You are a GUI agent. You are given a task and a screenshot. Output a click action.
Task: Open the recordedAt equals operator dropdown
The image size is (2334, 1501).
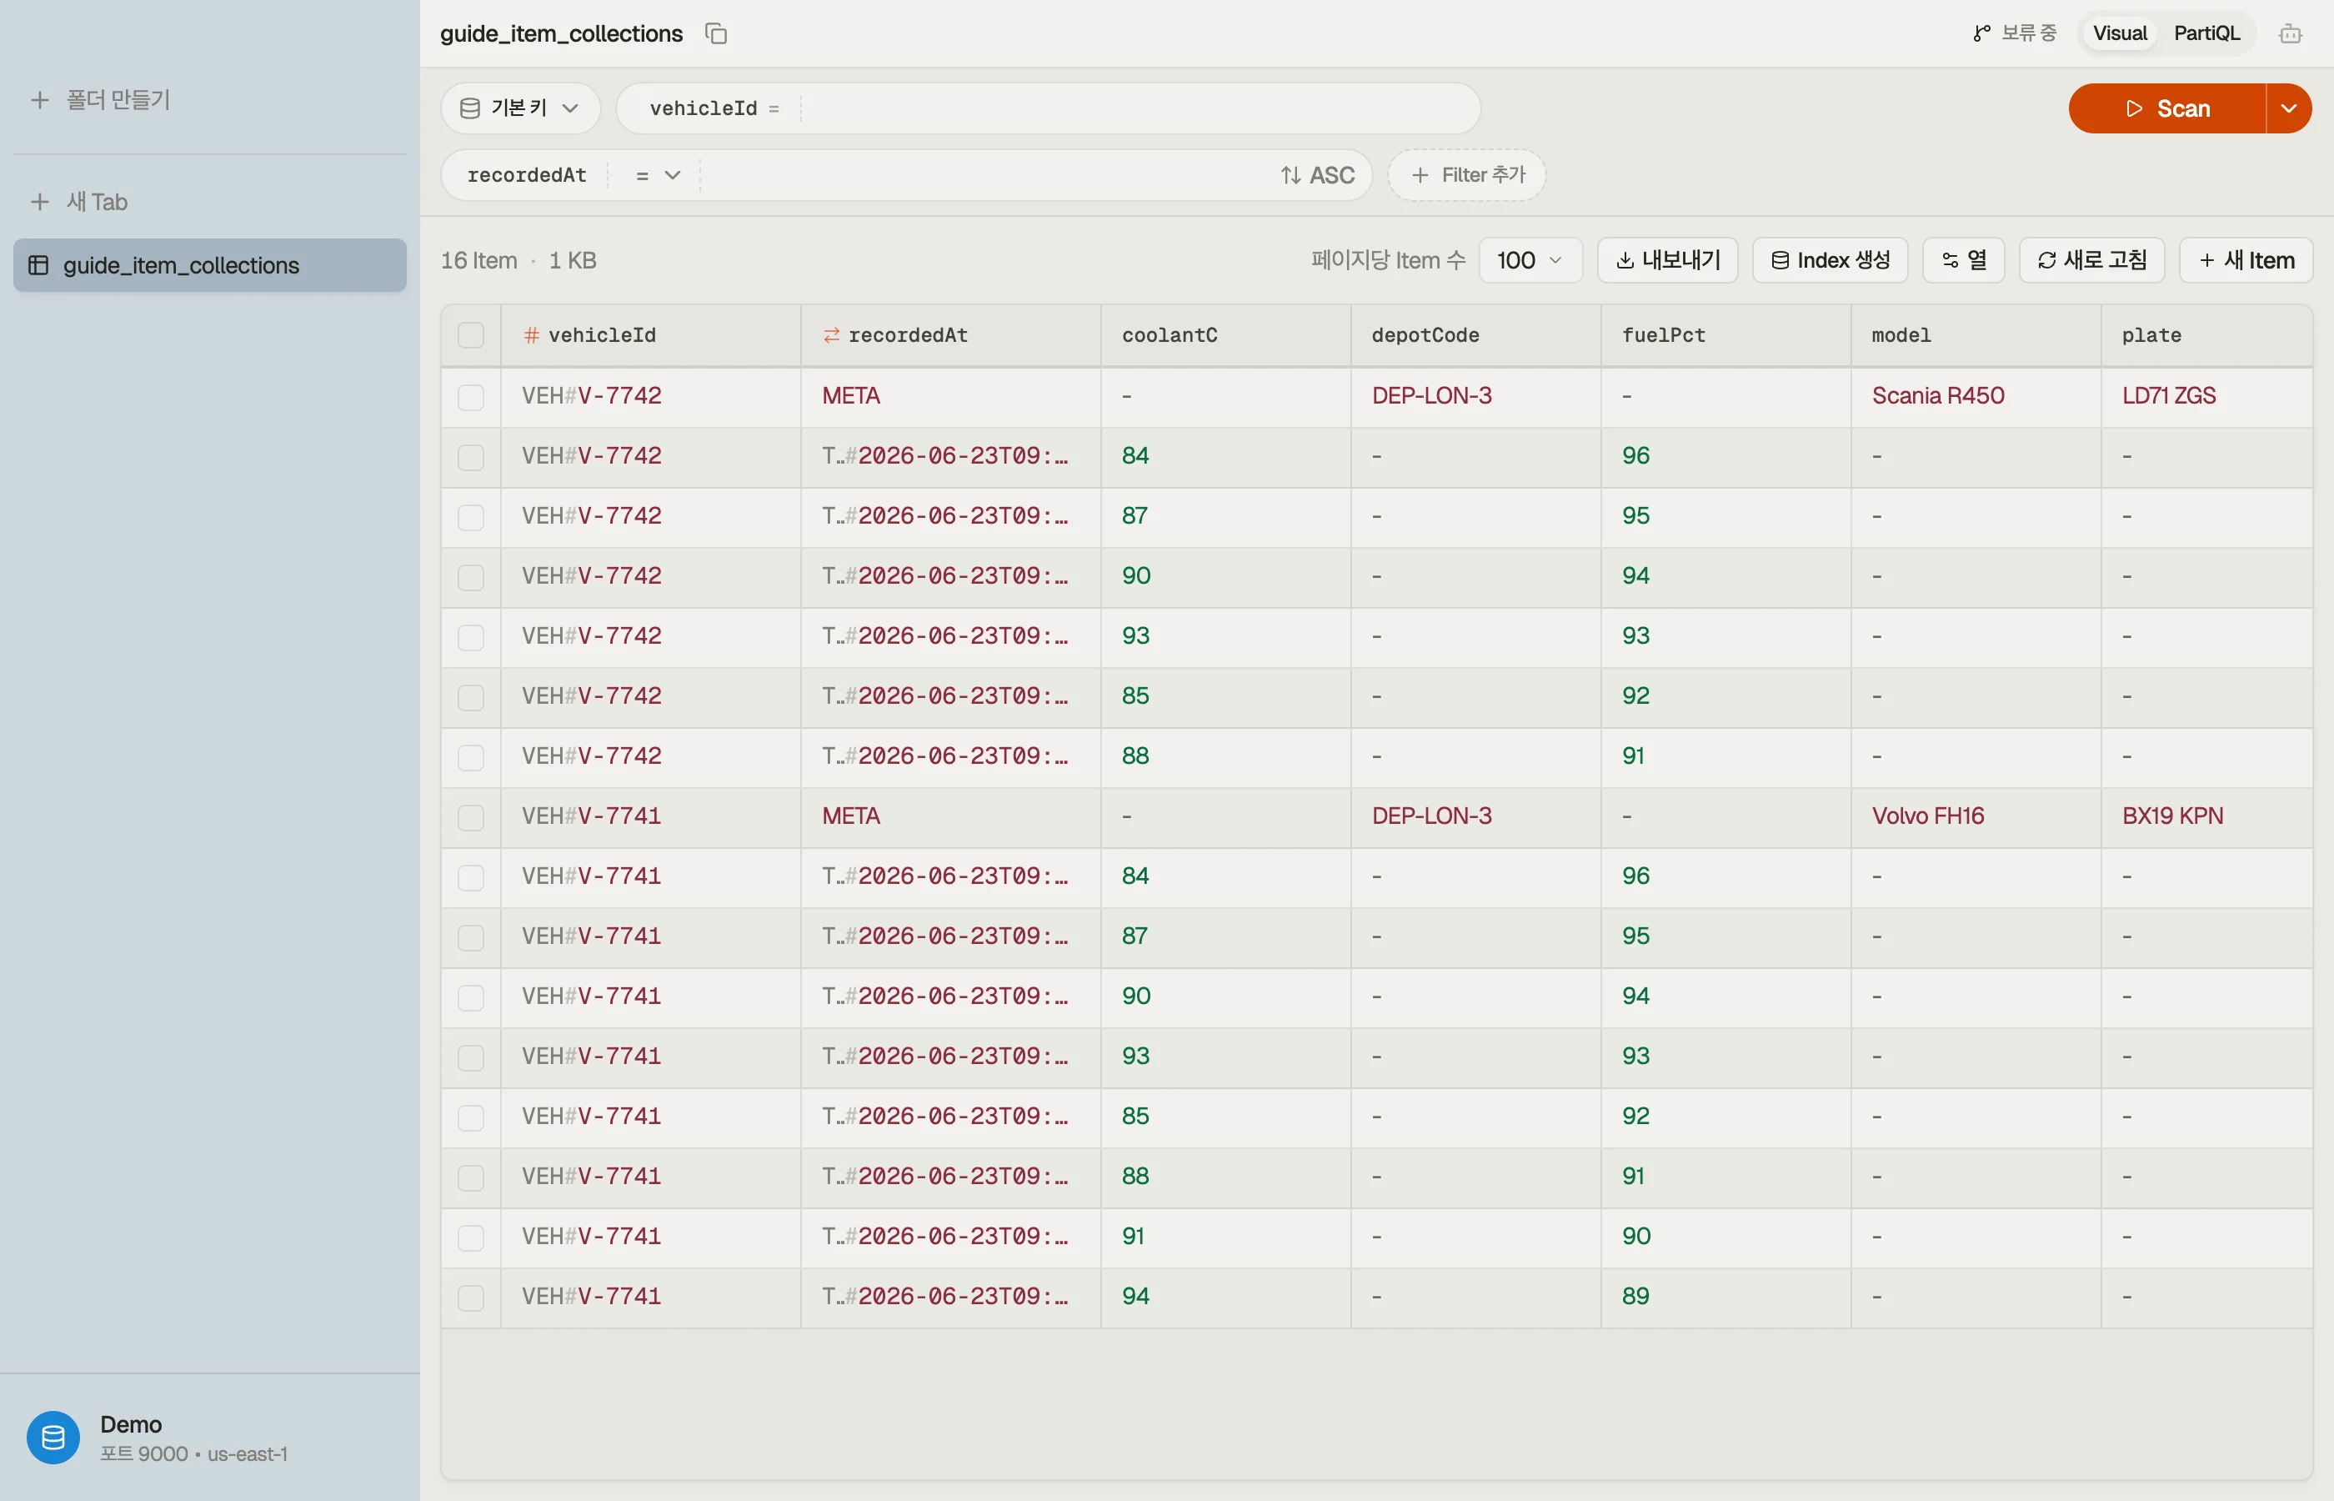pos(657,175)
